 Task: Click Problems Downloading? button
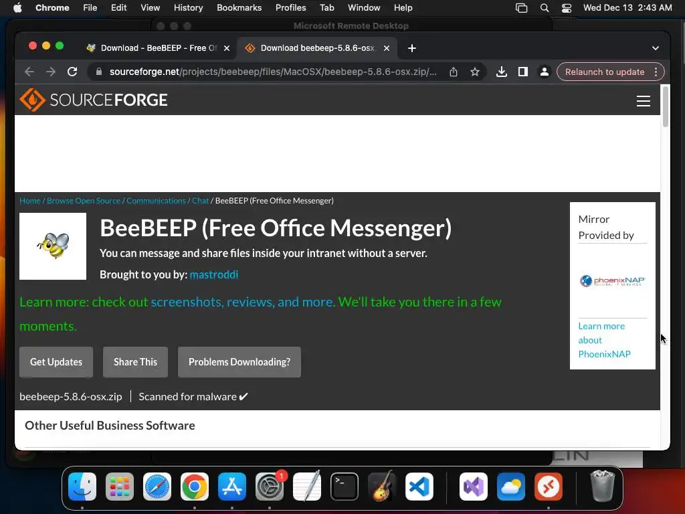(239, 362)
